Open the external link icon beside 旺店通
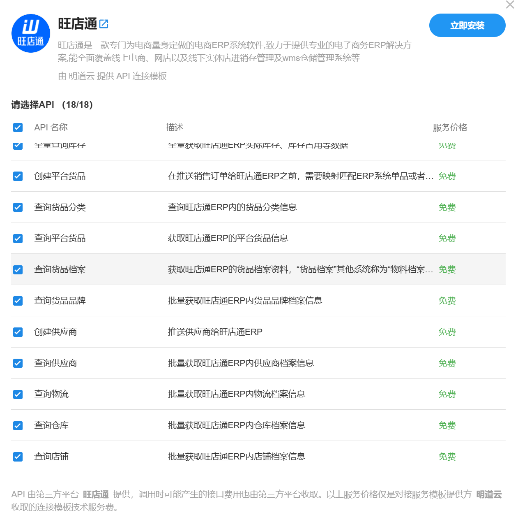 [104, 24]
